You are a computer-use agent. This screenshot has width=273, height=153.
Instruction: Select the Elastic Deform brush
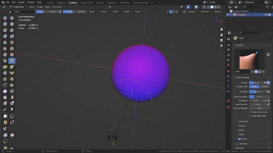point(5,67)
